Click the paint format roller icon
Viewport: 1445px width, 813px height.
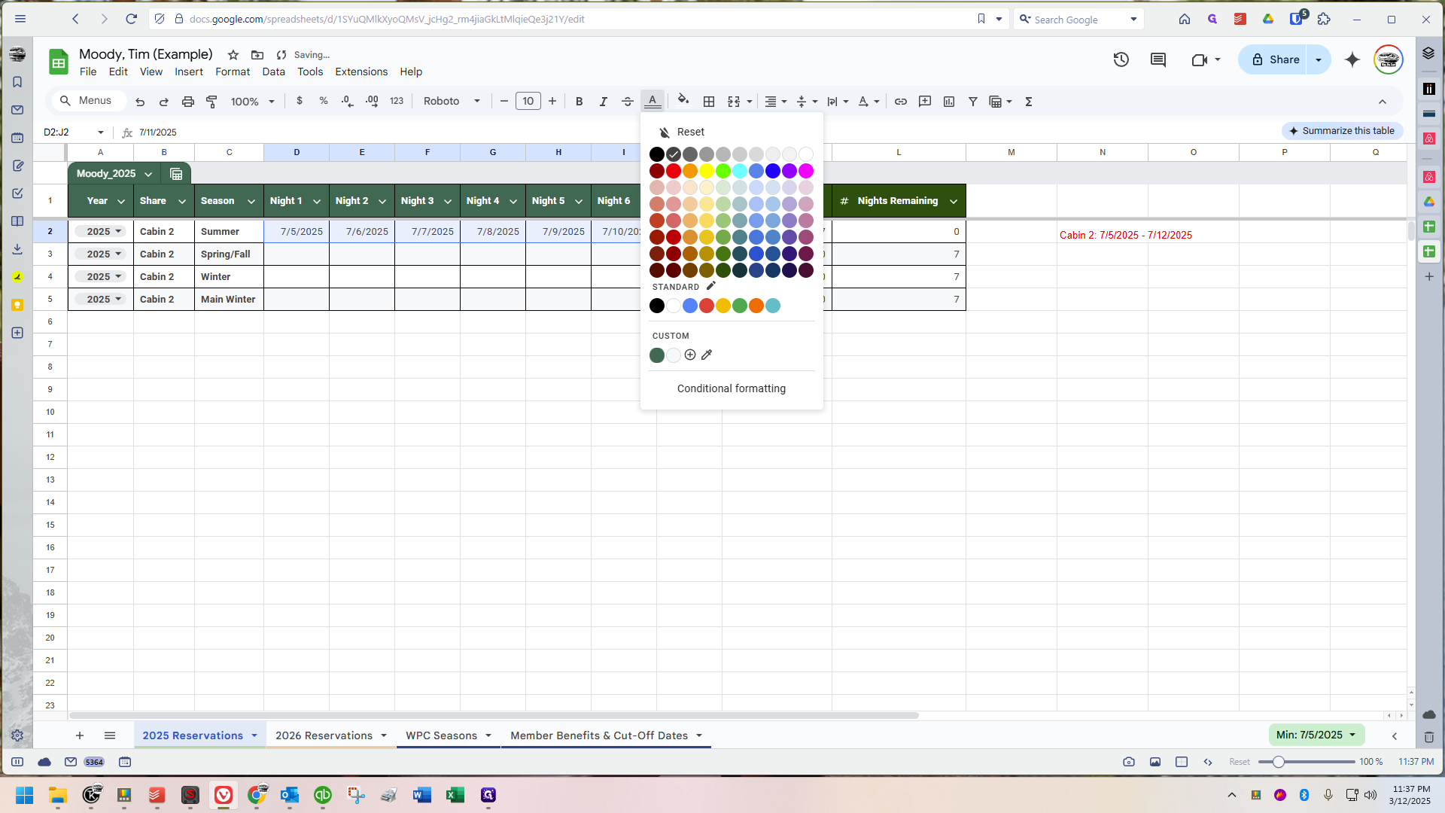point(211,101)
